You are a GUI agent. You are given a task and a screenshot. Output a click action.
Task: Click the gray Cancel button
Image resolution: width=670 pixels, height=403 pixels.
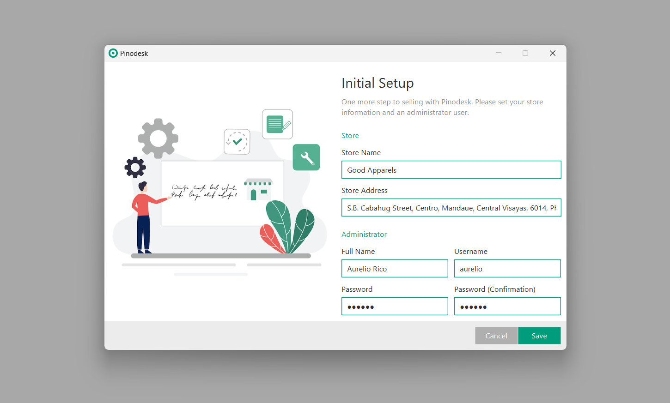point(496,336)
